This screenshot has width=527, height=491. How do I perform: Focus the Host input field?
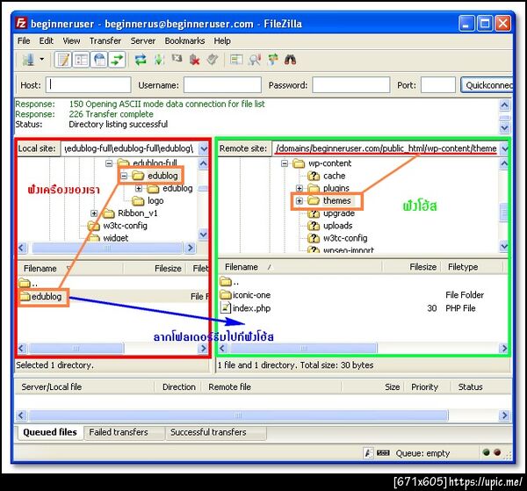pos(89,84)
